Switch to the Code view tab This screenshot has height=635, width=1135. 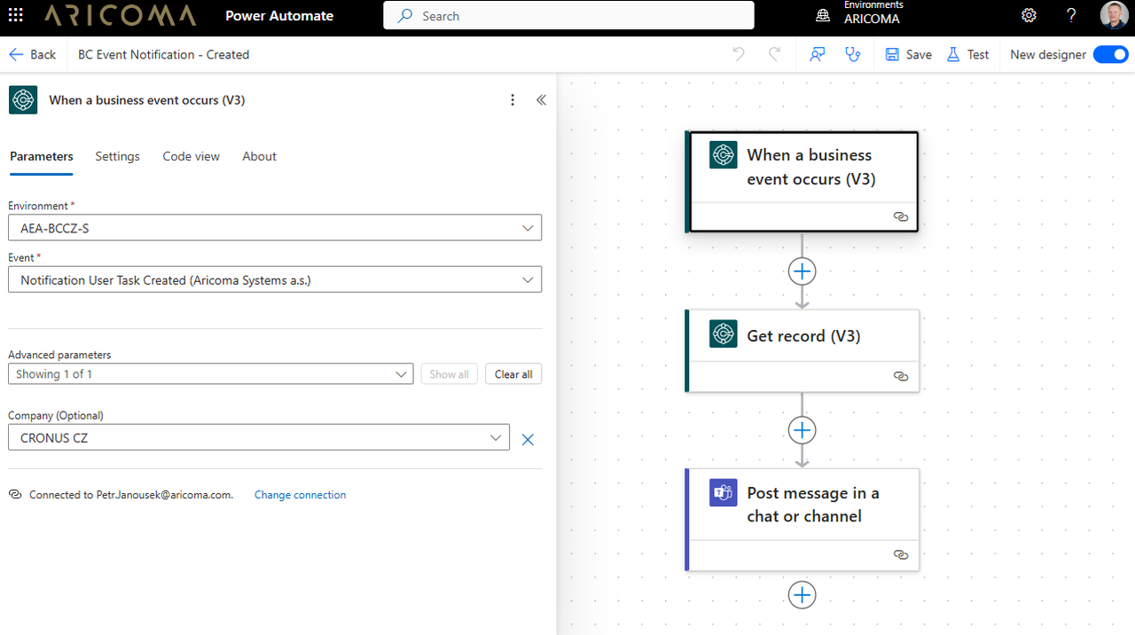click(191, 156)
